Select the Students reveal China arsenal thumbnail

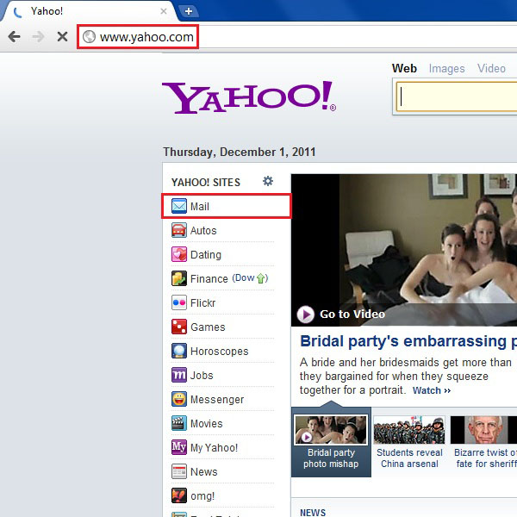coord(409,429)
